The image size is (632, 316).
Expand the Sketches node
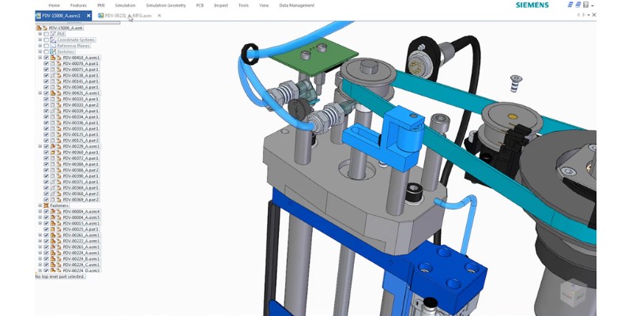click(40, 51)
